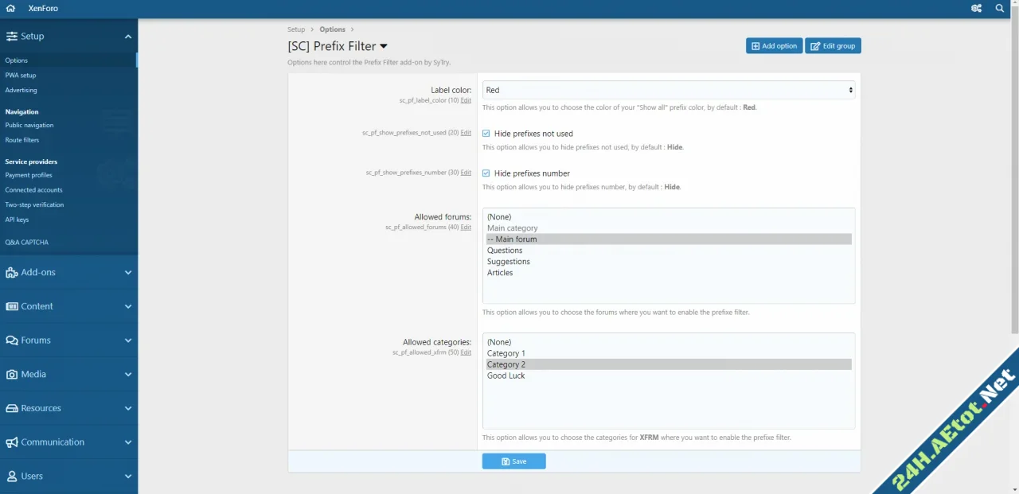Open the Media camera icon in sidebar
This screenshot has height=494, width=1019.
(x=14, y=374)
